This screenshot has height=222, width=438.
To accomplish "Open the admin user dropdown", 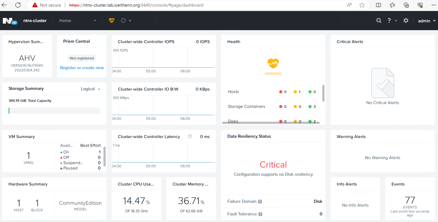I will coord(427,21).
